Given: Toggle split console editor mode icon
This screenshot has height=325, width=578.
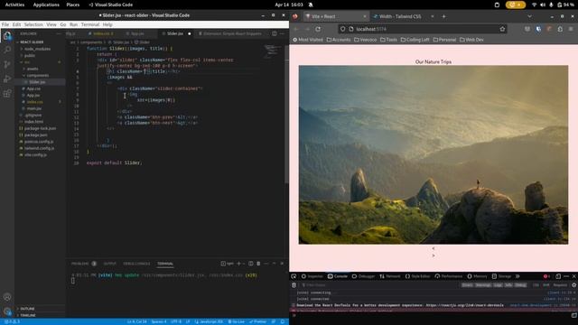Looking at the screenshot, I should (x=573, y=315).
